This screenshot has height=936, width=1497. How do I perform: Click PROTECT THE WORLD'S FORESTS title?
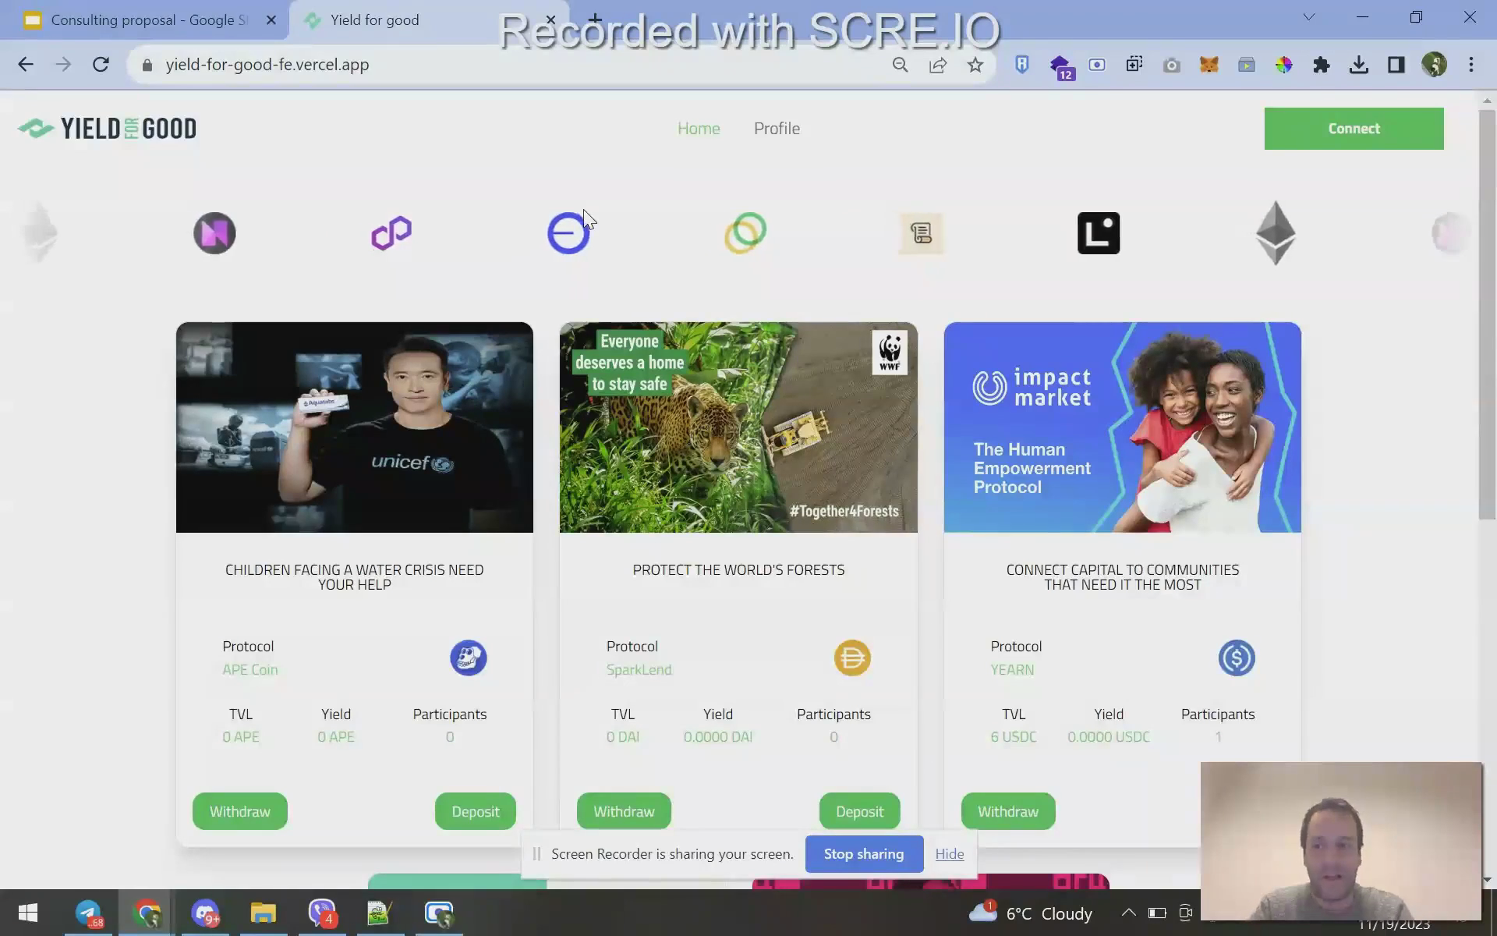tap(738, 570)
